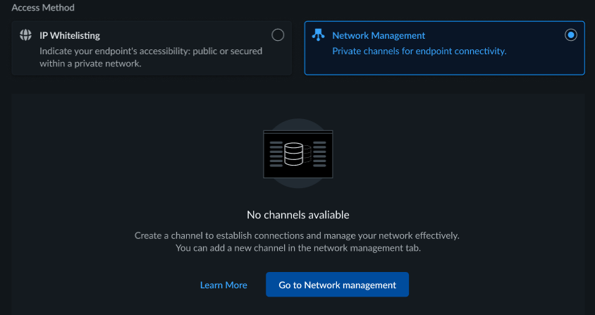The height and width of the screenshot is (315, 595).
Task: Click the Network Management title text
Action: [x=379, y=35]
